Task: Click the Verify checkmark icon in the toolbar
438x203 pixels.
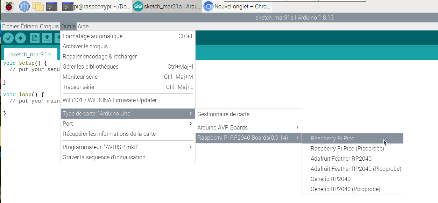Action: click(x=8, y=38)
